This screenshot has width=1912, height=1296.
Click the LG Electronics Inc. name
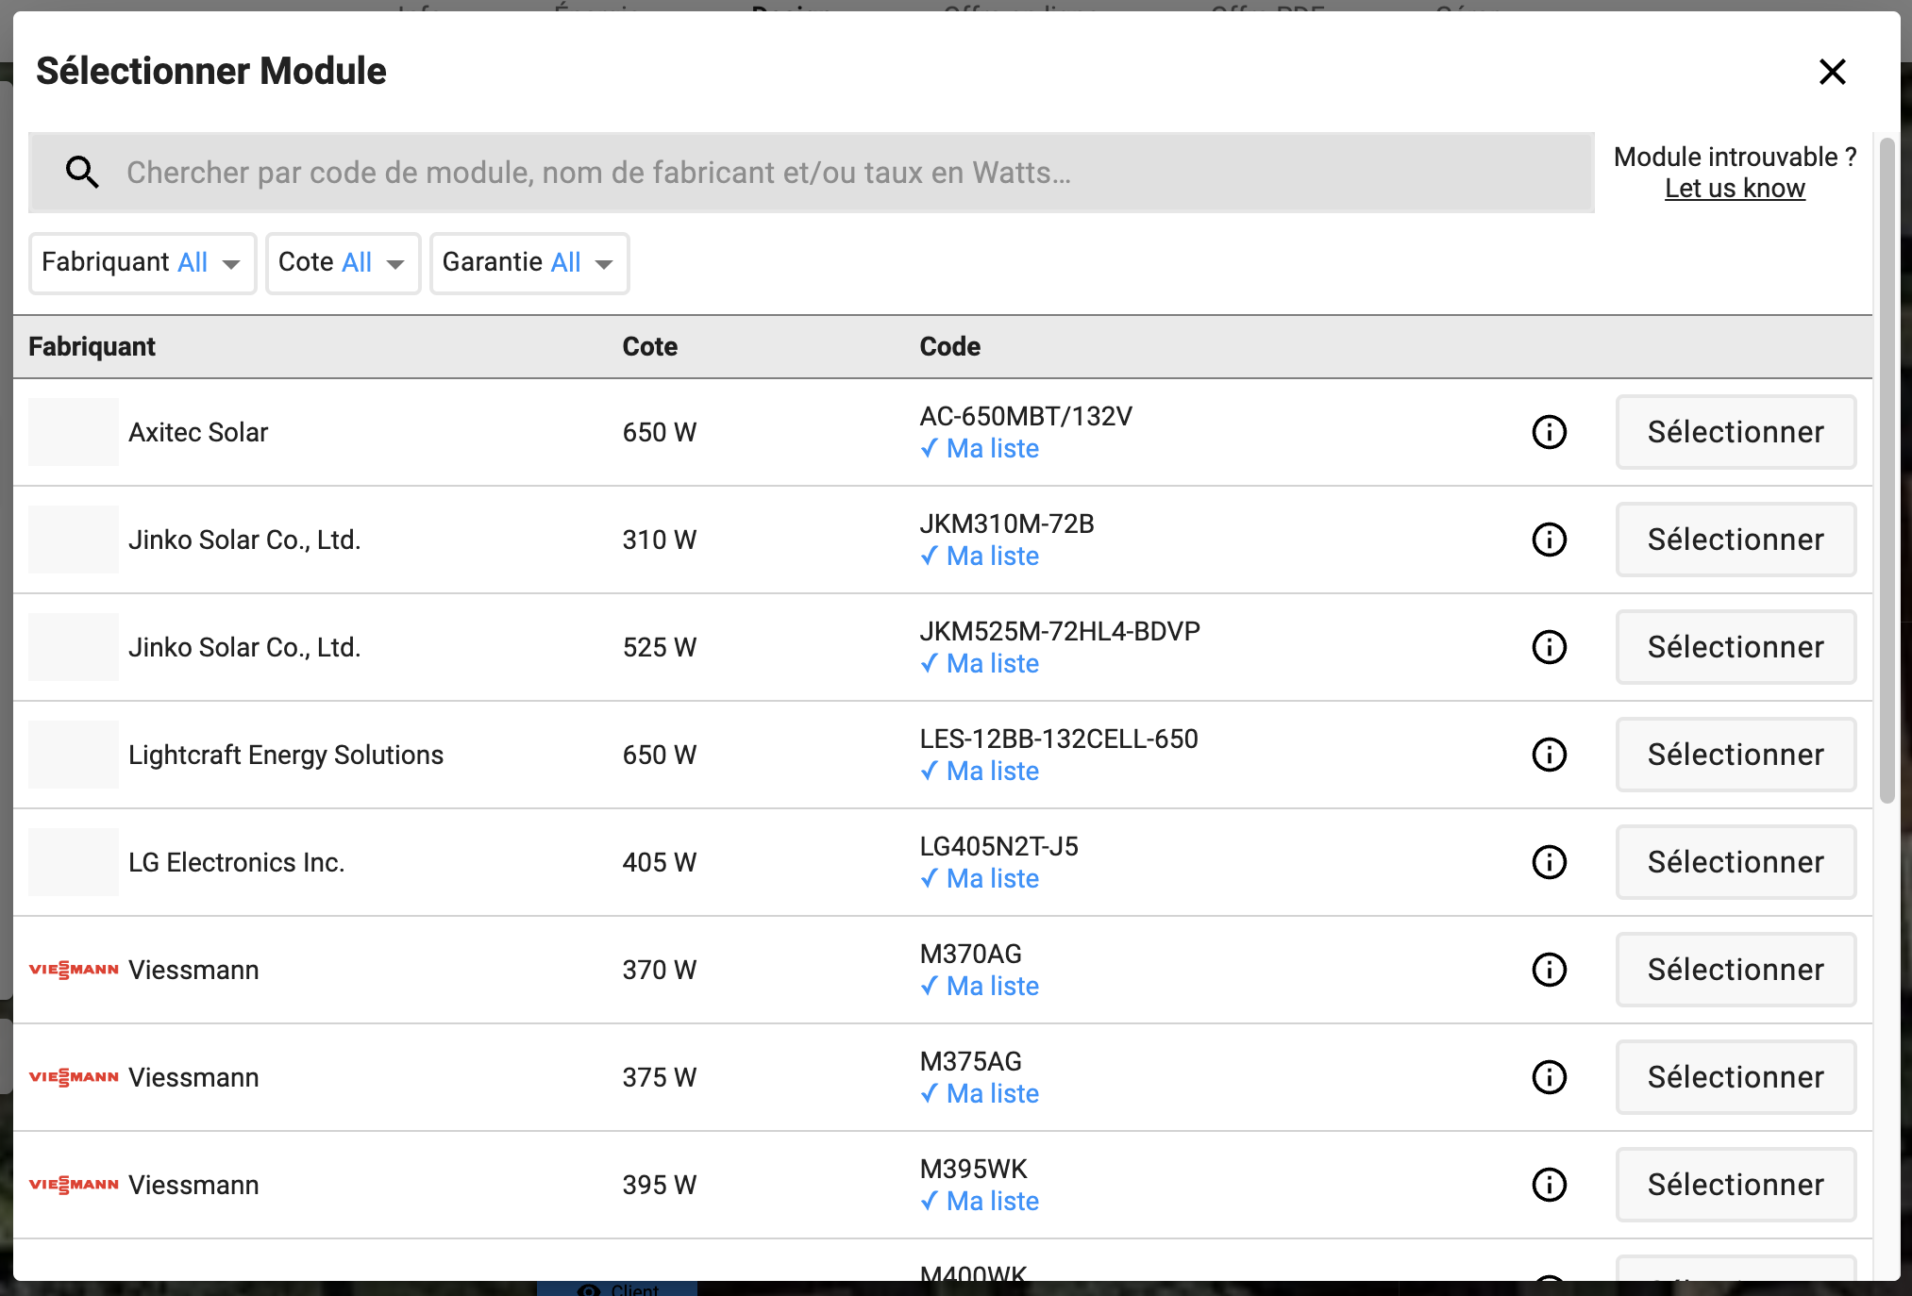pyautogui.click(x=236, y=862)
